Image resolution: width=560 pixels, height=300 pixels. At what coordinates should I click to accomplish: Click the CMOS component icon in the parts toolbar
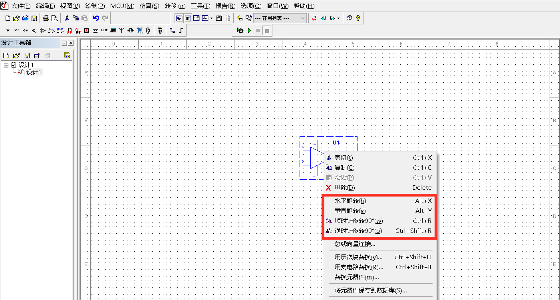[60, 30]
